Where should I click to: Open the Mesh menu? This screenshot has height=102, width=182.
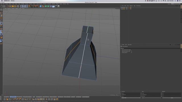16,4
